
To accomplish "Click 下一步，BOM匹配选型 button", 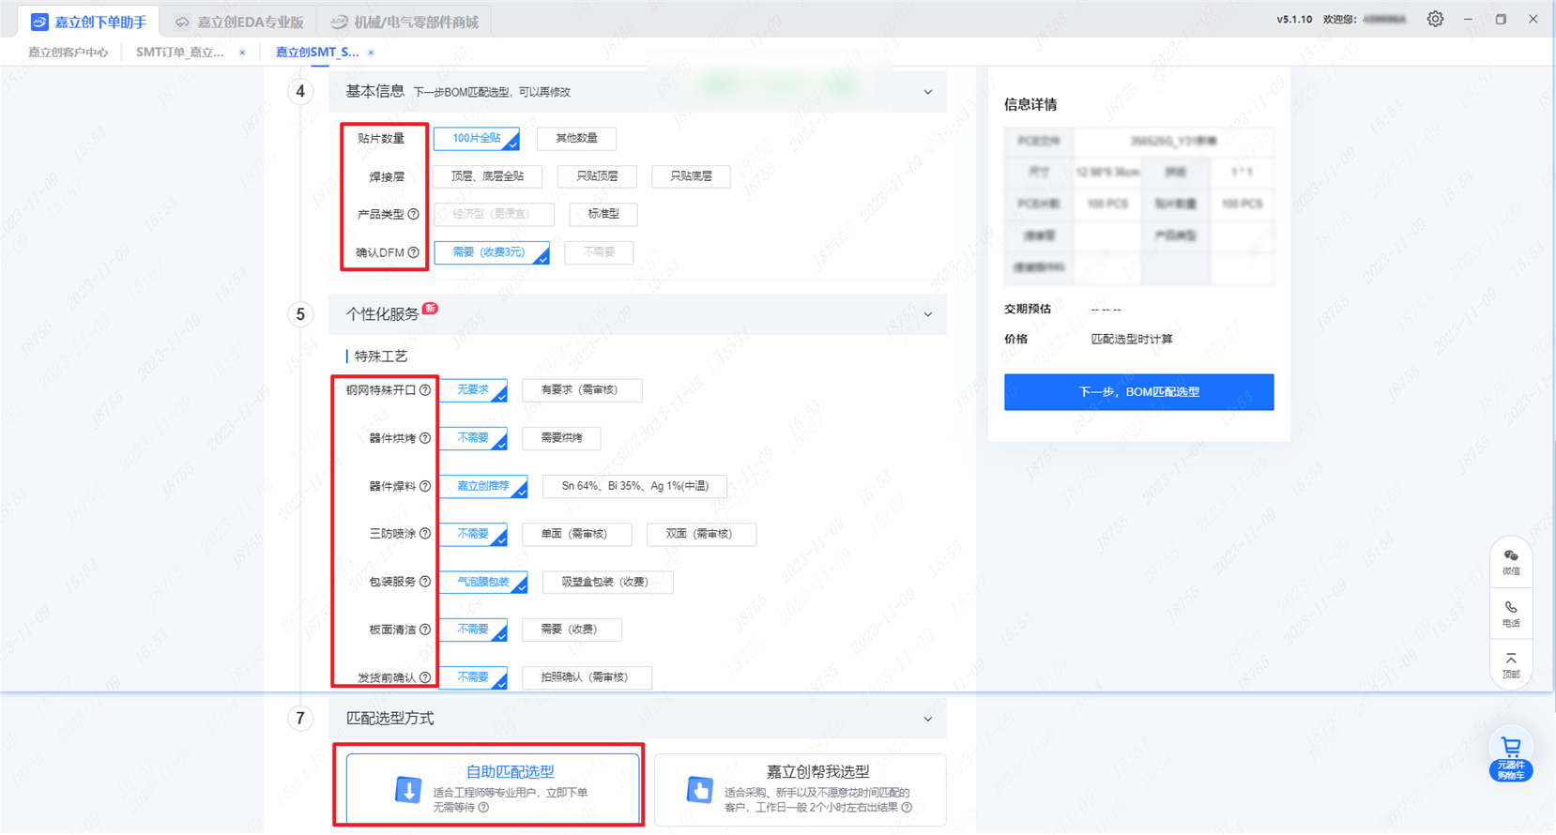I will coord(1138,392).
